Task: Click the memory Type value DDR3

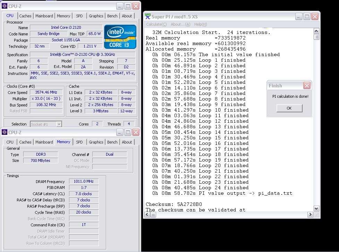Action: (x=41, y=154)
